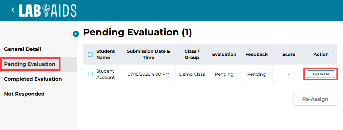The height and width of the screenshot is (130, 343).
Task: Open the Not Responded list
Action: coord(24,94)
